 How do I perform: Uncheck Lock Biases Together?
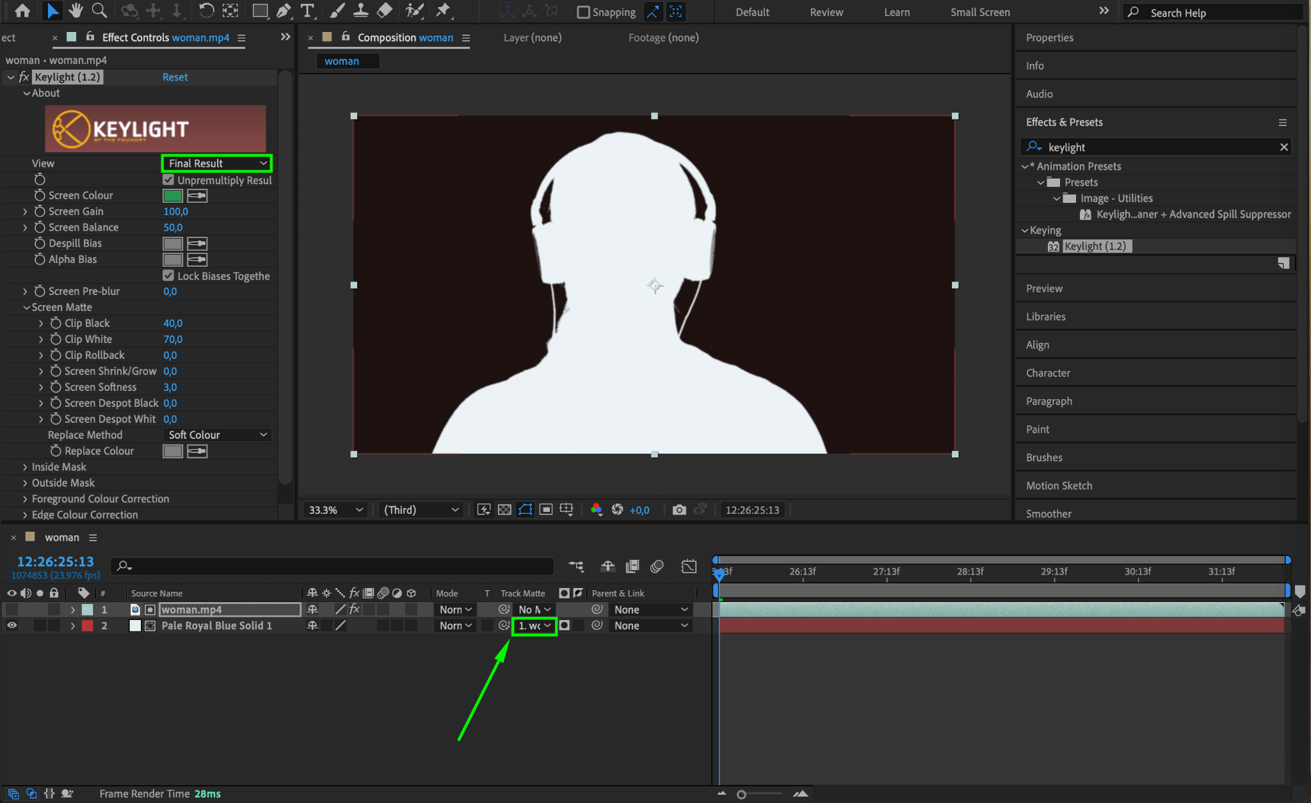pyautogui.click(x=168, y=276)
